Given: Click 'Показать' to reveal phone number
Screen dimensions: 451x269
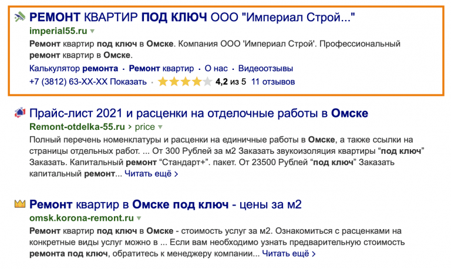Looking at the screenshot, I should click(128, 82).
